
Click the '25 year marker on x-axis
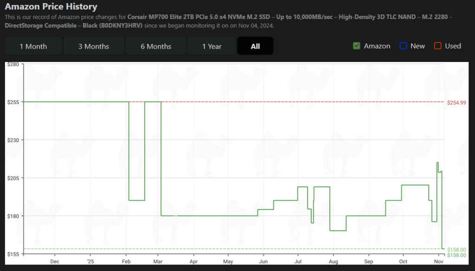click(x=90, y=261)
